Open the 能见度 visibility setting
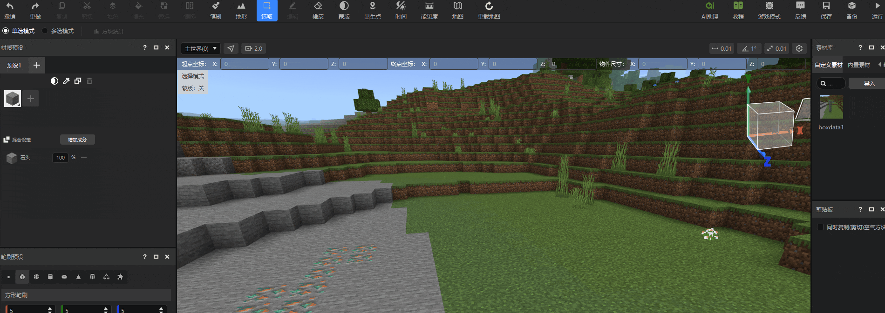 click(x=429, y=10)
